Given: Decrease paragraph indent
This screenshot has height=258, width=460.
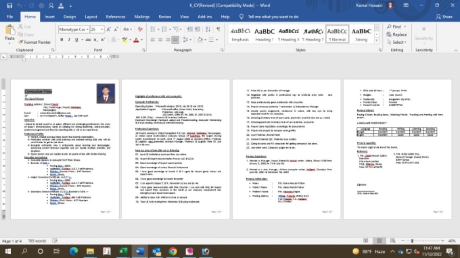Looking at the screenshot, I should (x=190, y=29).
